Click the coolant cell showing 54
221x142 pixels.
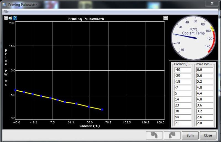183,117
